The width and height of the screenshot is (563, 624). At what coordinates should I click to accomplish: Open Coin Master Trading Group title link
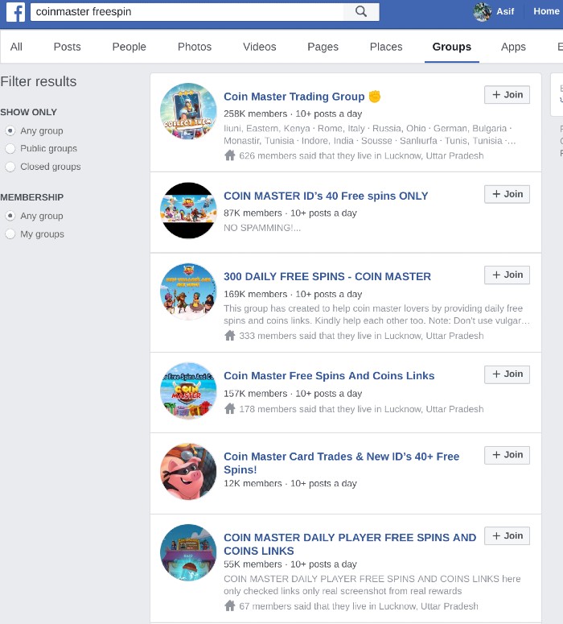294,97
